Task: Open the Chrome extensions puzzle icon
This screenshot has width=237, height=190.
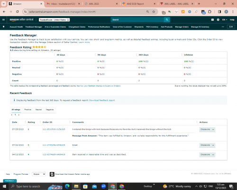Action: 210,12
